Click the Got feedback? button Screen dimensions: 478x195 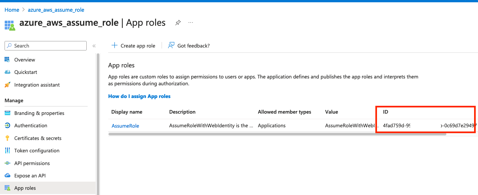pos(189,46)
